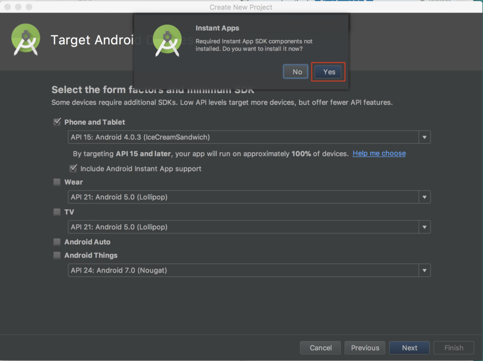The height and width of the screenshot is (361, 483).
Task: Cancel the Create New Project wizard
Action: point(320,348)
